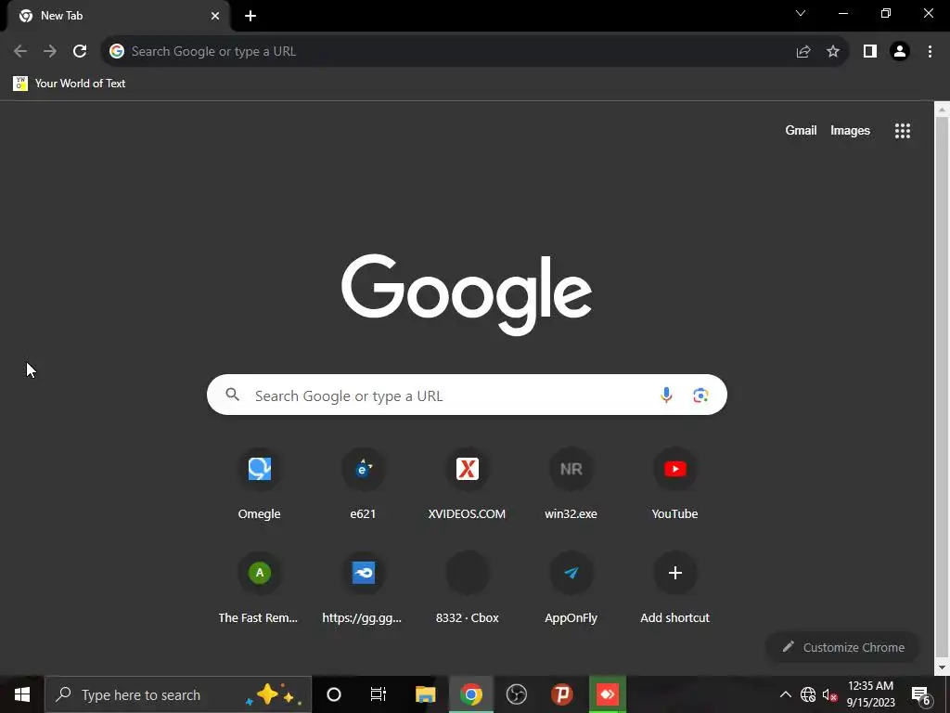Open the AnyDesk taskbar icon
The width and height of the screenshot is (950, 713).
(607, 694)
